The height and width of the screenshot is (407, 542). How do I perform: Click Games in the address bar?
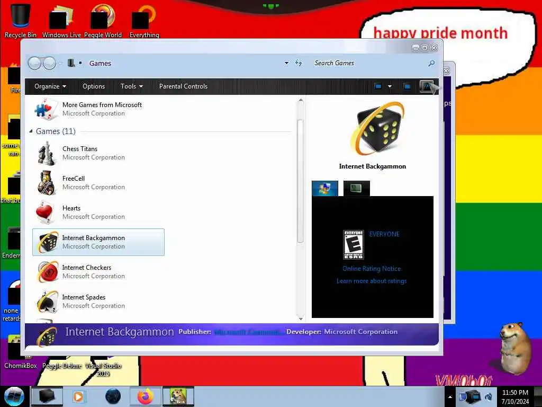tap(100, 64)
